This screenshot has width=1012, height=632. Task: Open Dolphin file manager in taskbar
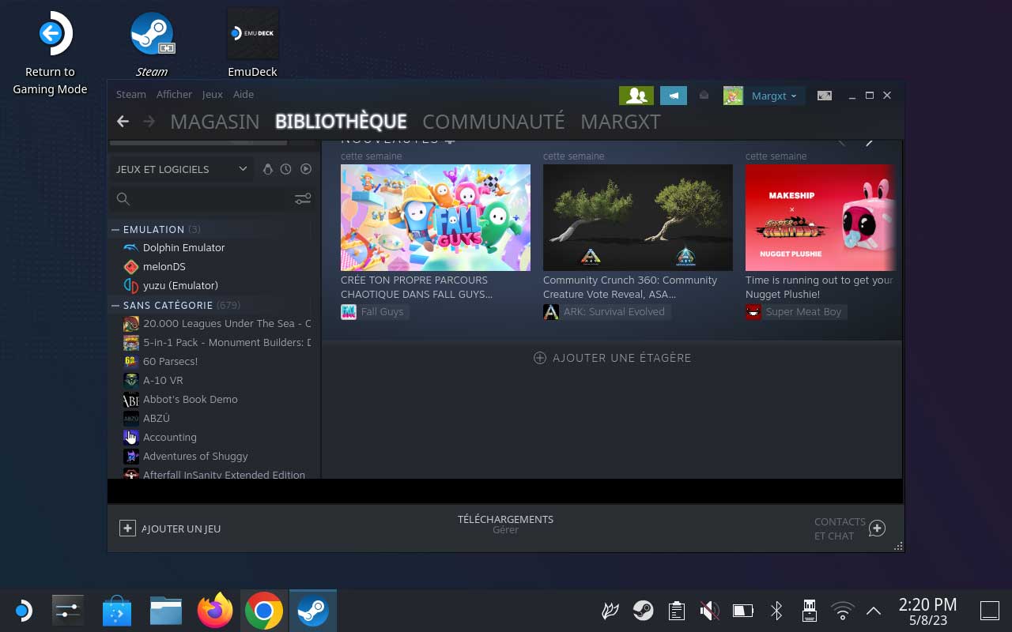point(166,611)
